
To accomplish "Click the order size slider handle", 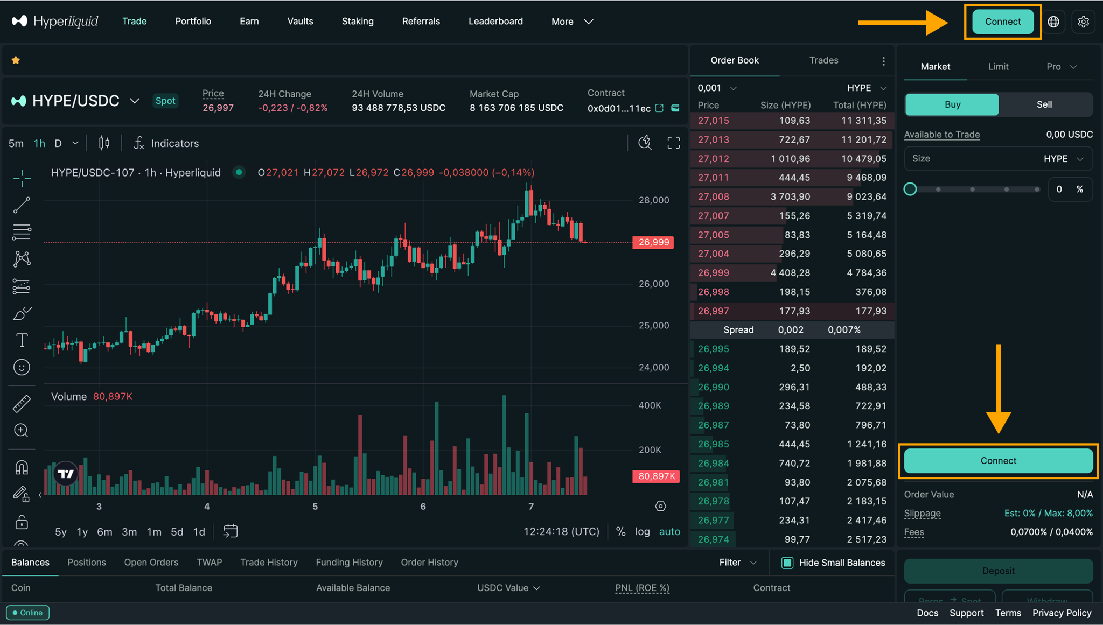I will pyautogui.click(x=910, y=189).
